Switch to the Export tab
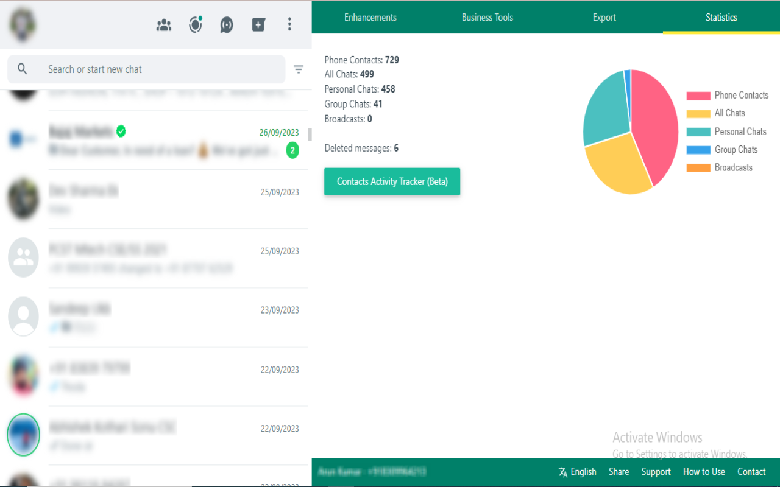 tap(604, 17)
